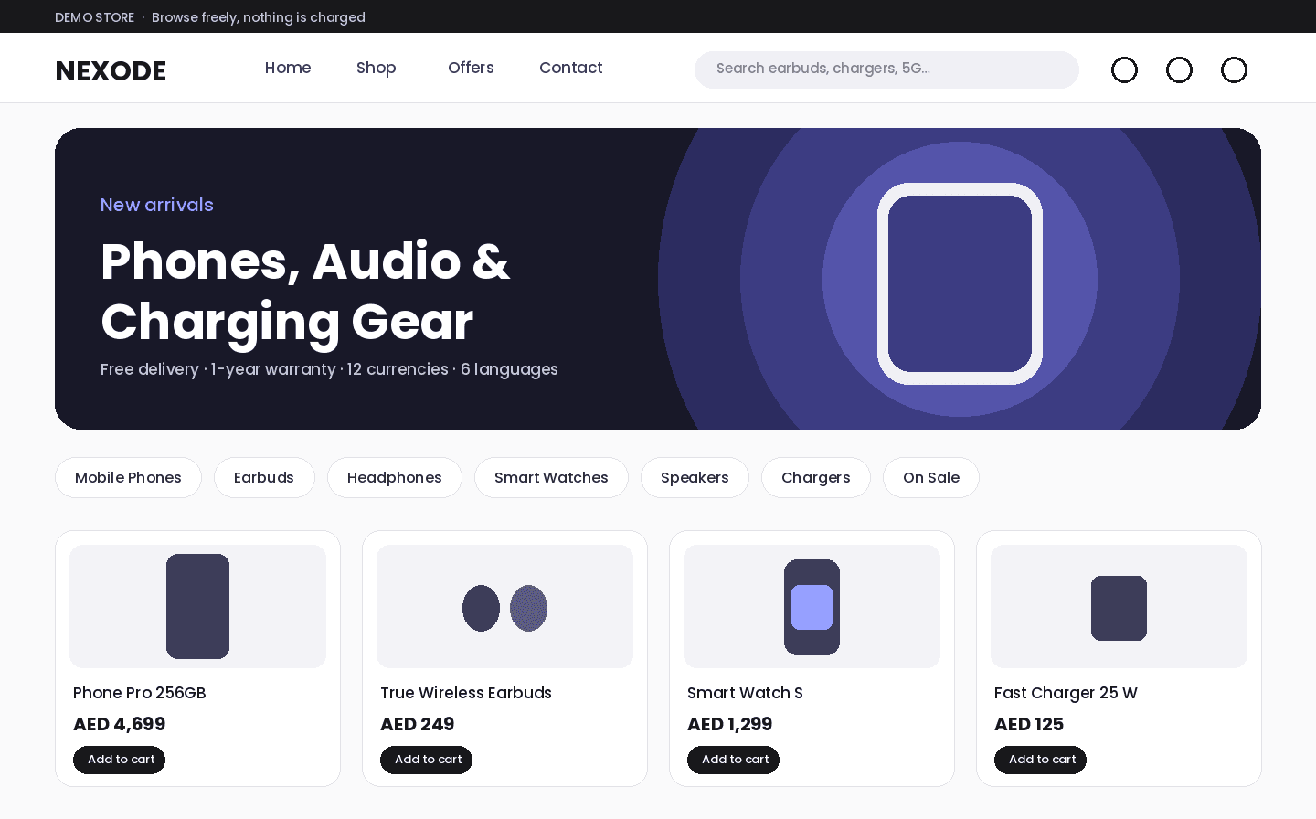This screenshot has height=819, width=1316.
Task: Focus the search earbuds, chargers field
Action: [886, 69]
